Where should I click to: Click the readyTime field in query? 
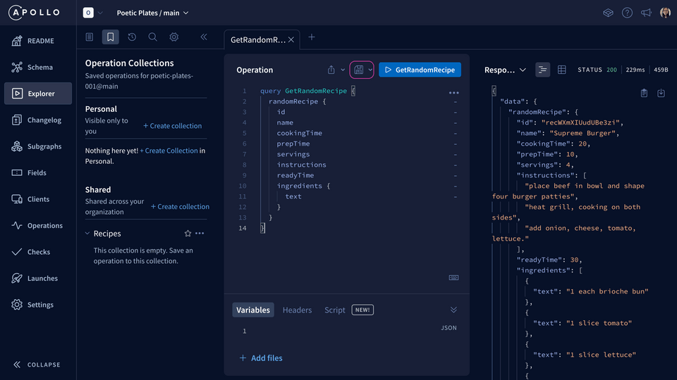tap(295, 175)
